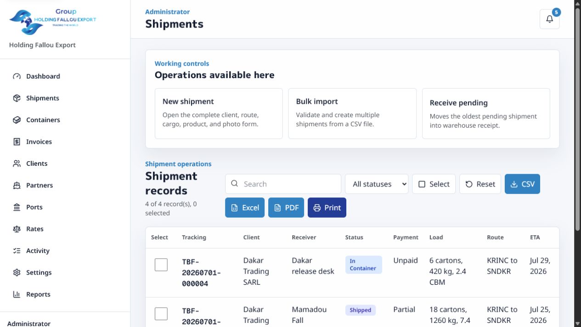Image resolution: width=581 pixels, height=327 pixels.
Task: Click the Reset filters button
Action: 480,184
